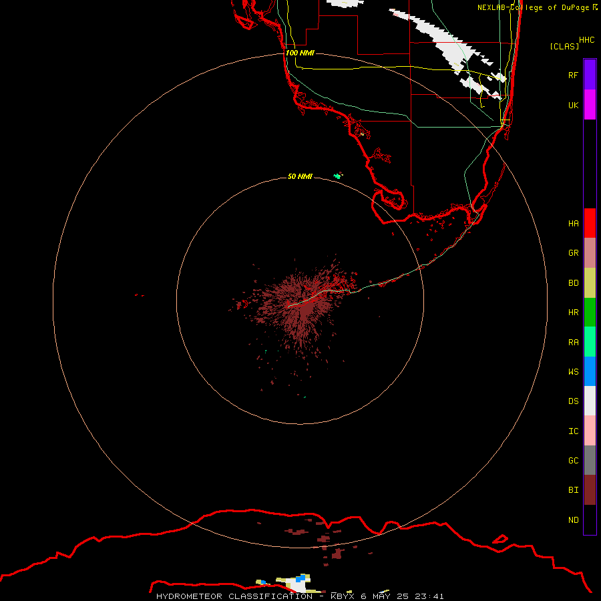Click the gray GC legend swatch
The width and height of the screenshot is (601, 601).
[590, 460]
